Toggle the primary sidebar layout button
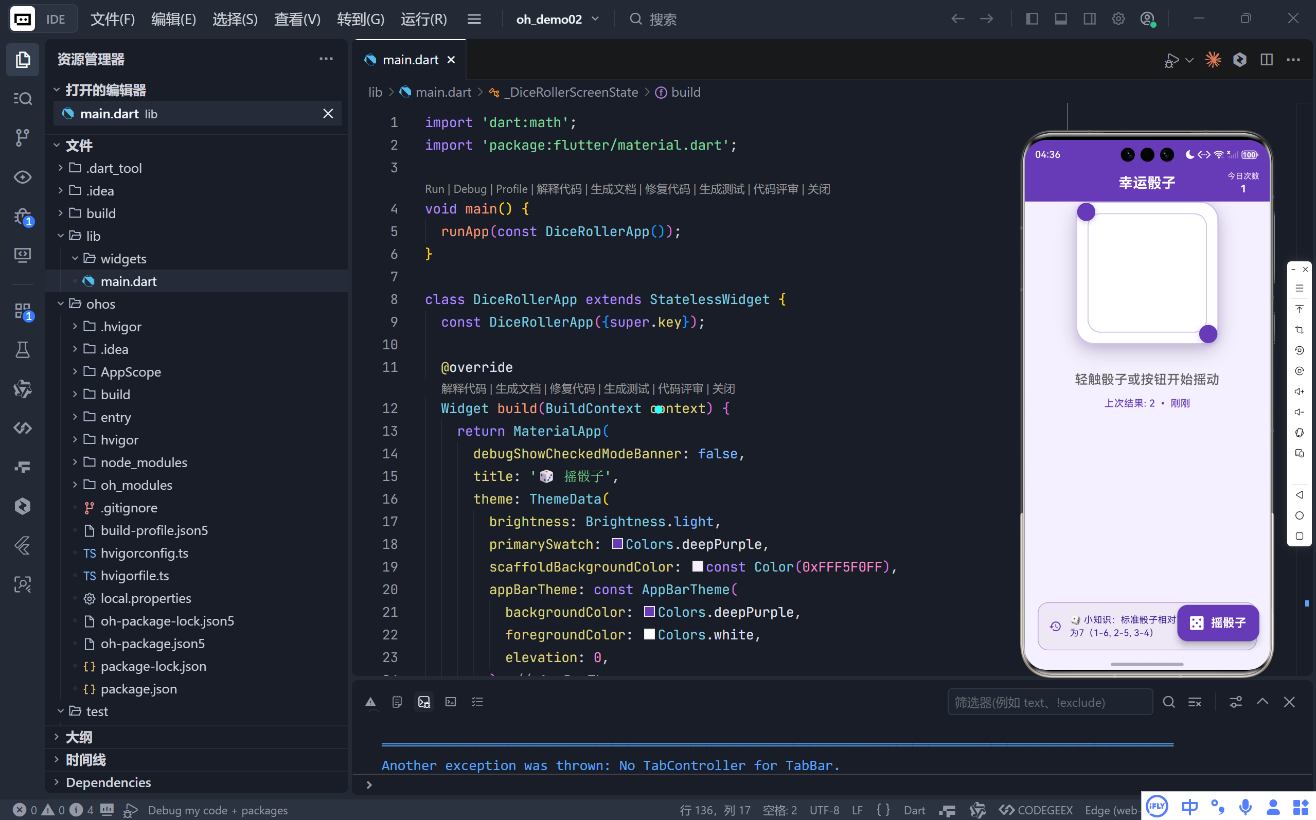1316x820 pixels. [1032, 19]
